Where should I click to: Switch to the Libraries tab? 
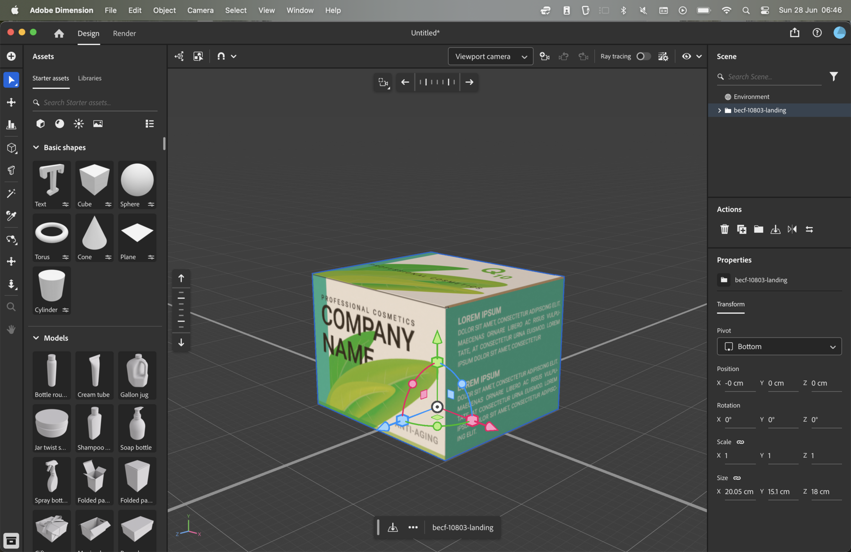90,78
